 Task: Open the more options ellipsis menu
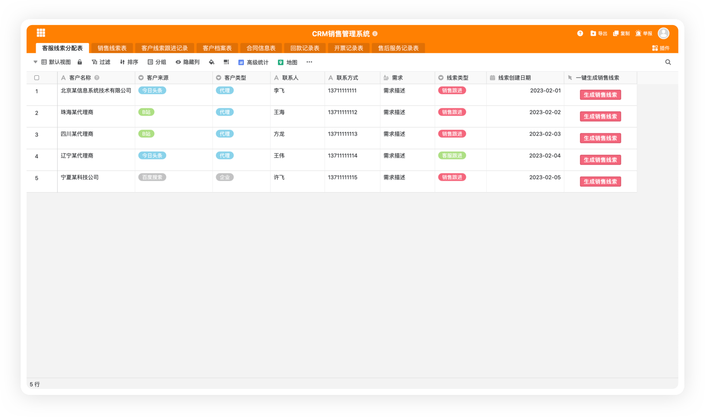coord(309,62)
